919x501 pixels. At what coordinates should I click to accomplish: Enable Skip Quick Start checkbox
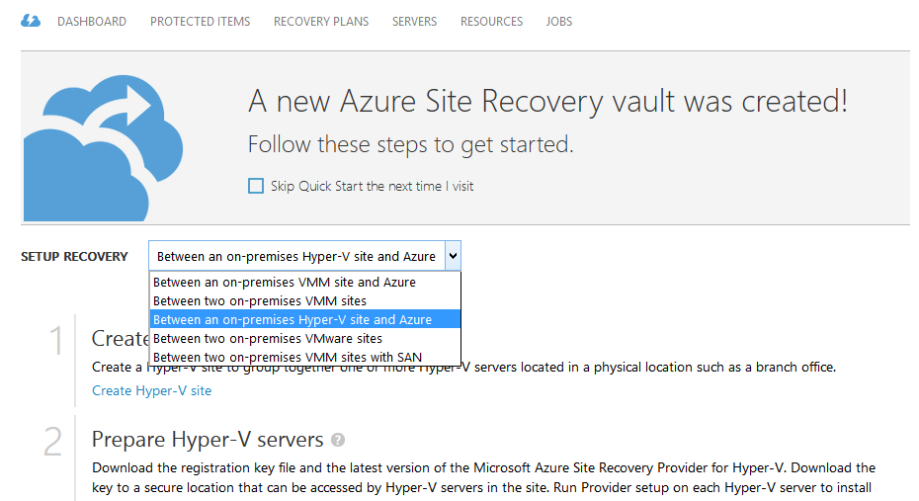pos(256,186)
